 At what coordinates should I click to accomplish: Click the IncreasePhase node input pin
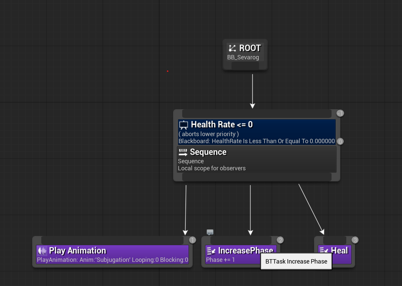(x=241, y=240)
